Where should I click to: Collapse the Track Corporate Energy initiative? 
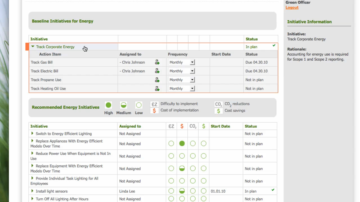pos(33,47)
